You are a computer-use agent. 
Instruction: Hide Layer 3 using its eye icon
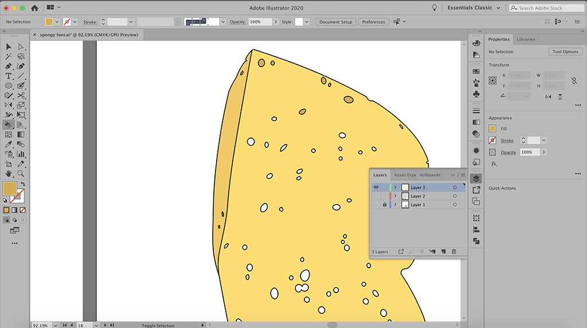[376, 188]
